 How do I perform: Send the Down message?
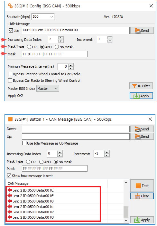(142, 129)
